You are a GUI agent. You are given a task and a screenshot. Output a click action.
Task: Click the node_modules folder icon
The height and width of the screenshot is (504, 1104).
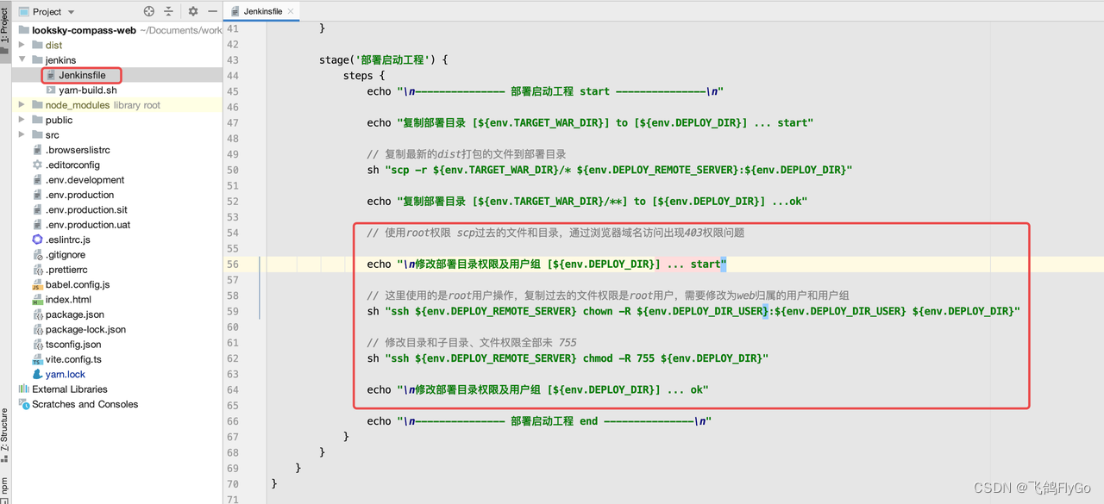coord(37,105)
